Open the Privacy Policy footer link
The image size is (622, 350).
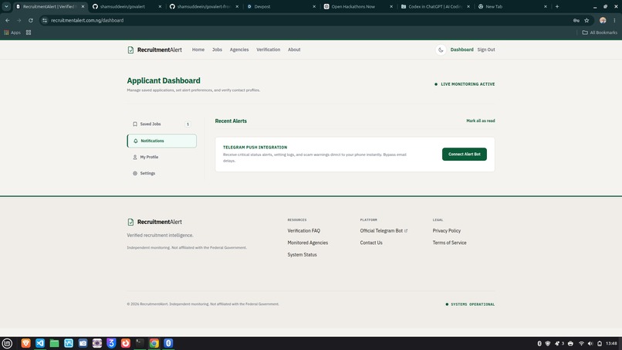(447, 231)
